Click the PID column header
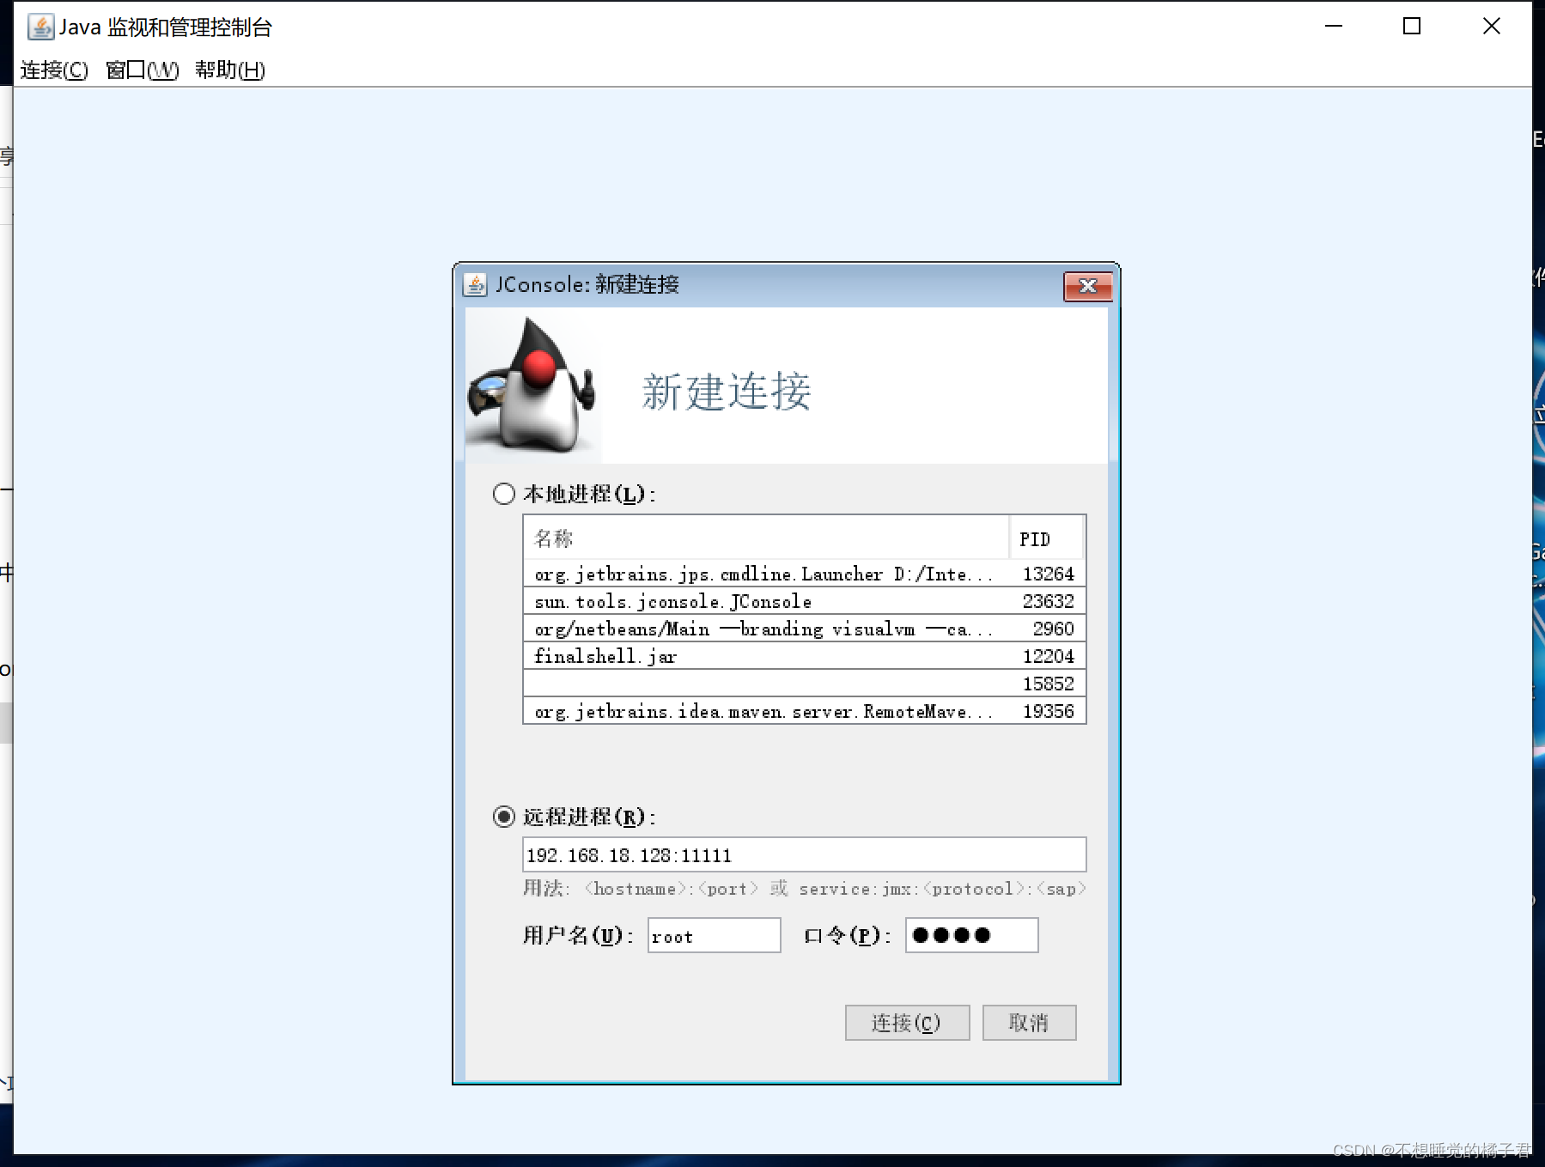1545x1167 pixels. click(1046, 538)
